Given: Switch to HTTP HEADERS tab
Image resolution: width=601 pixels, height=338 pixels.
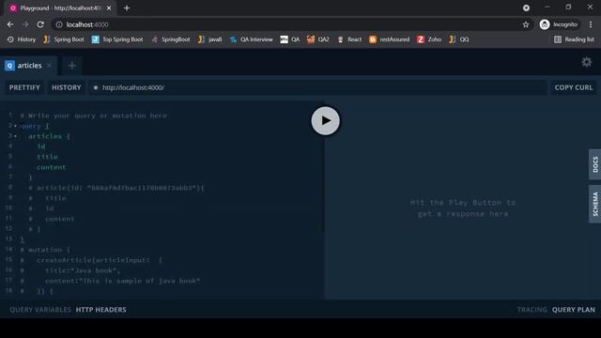Looking at the screenshot, I should tap(100, 310).
